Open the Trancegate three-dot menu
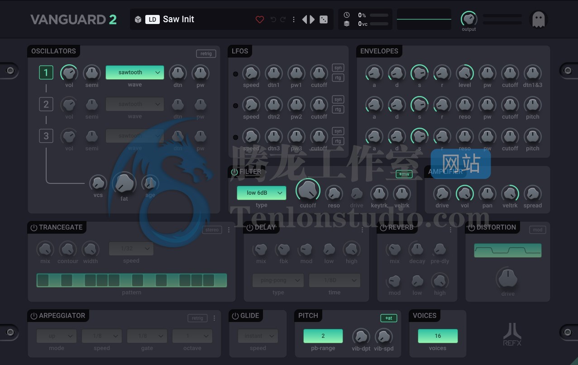The width and height of the screenshot is (578, 365). point(229,230)
